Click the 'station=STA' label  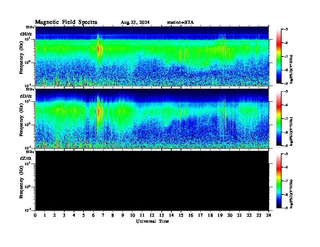pos(181,23)
